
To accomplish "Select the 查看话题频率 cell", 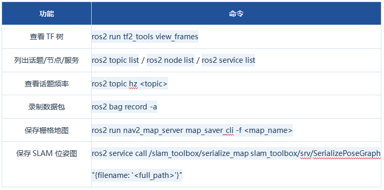I will pos(47,84).
